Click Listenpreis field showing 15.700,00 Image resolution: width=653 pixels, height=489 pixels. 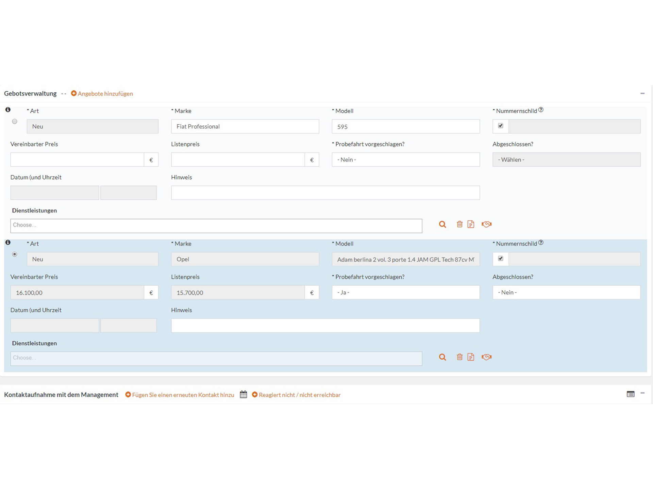click(238, 292)
